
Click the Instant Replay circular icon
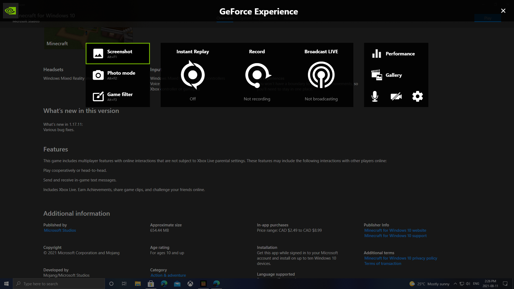pos(193,75)
